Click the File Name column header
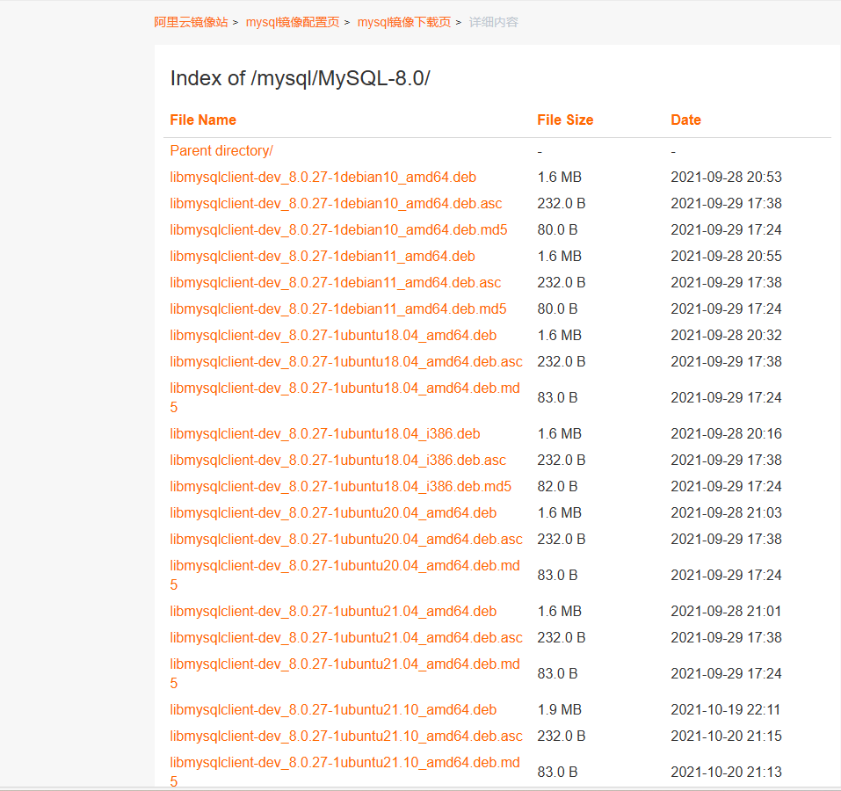This screenshot has height=791, width=841. [x=203, y=120]
